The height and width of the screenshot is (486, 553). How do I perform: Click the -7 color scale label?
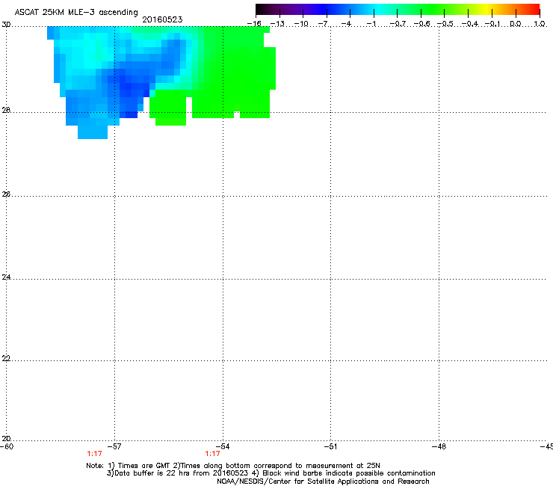(x=323, y=24)
